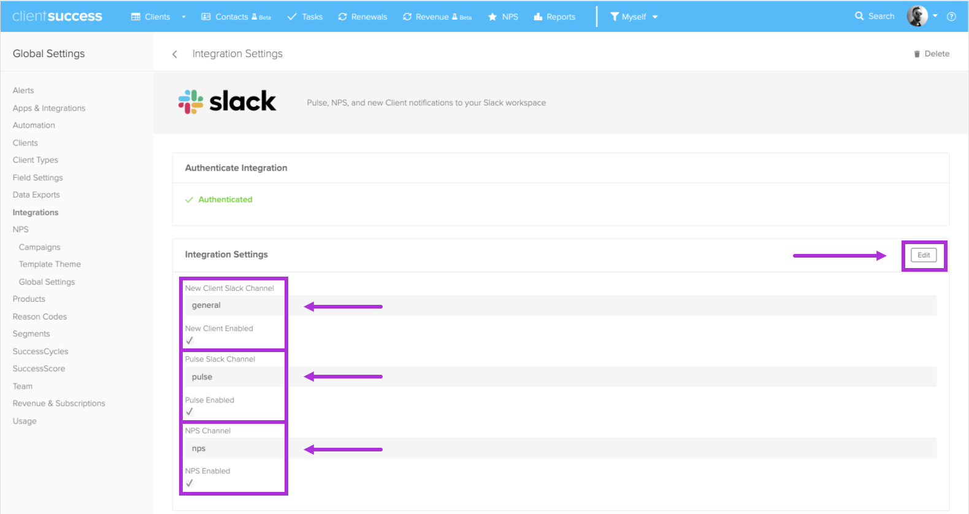This screenshot has height=514, width=969.
Task: Toggle the New Client Enabled checkbox
Action: (x=190, y=340)
